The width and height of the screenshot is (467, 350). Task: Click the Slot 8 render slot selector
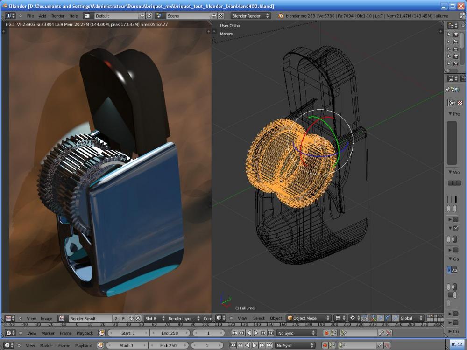pos(154,318)
